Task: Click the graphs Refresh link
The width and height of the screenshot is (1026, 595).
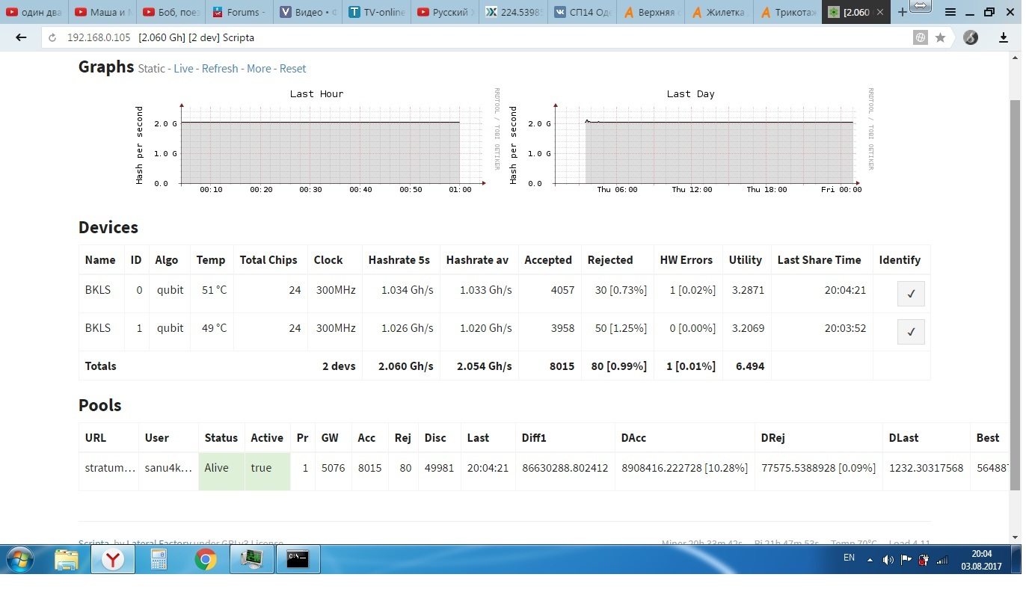Action: click(220, 69)
